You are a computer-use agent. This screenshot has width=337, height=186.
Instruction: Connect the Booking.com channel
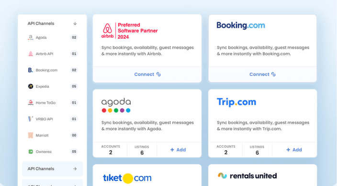pos(262,74)
